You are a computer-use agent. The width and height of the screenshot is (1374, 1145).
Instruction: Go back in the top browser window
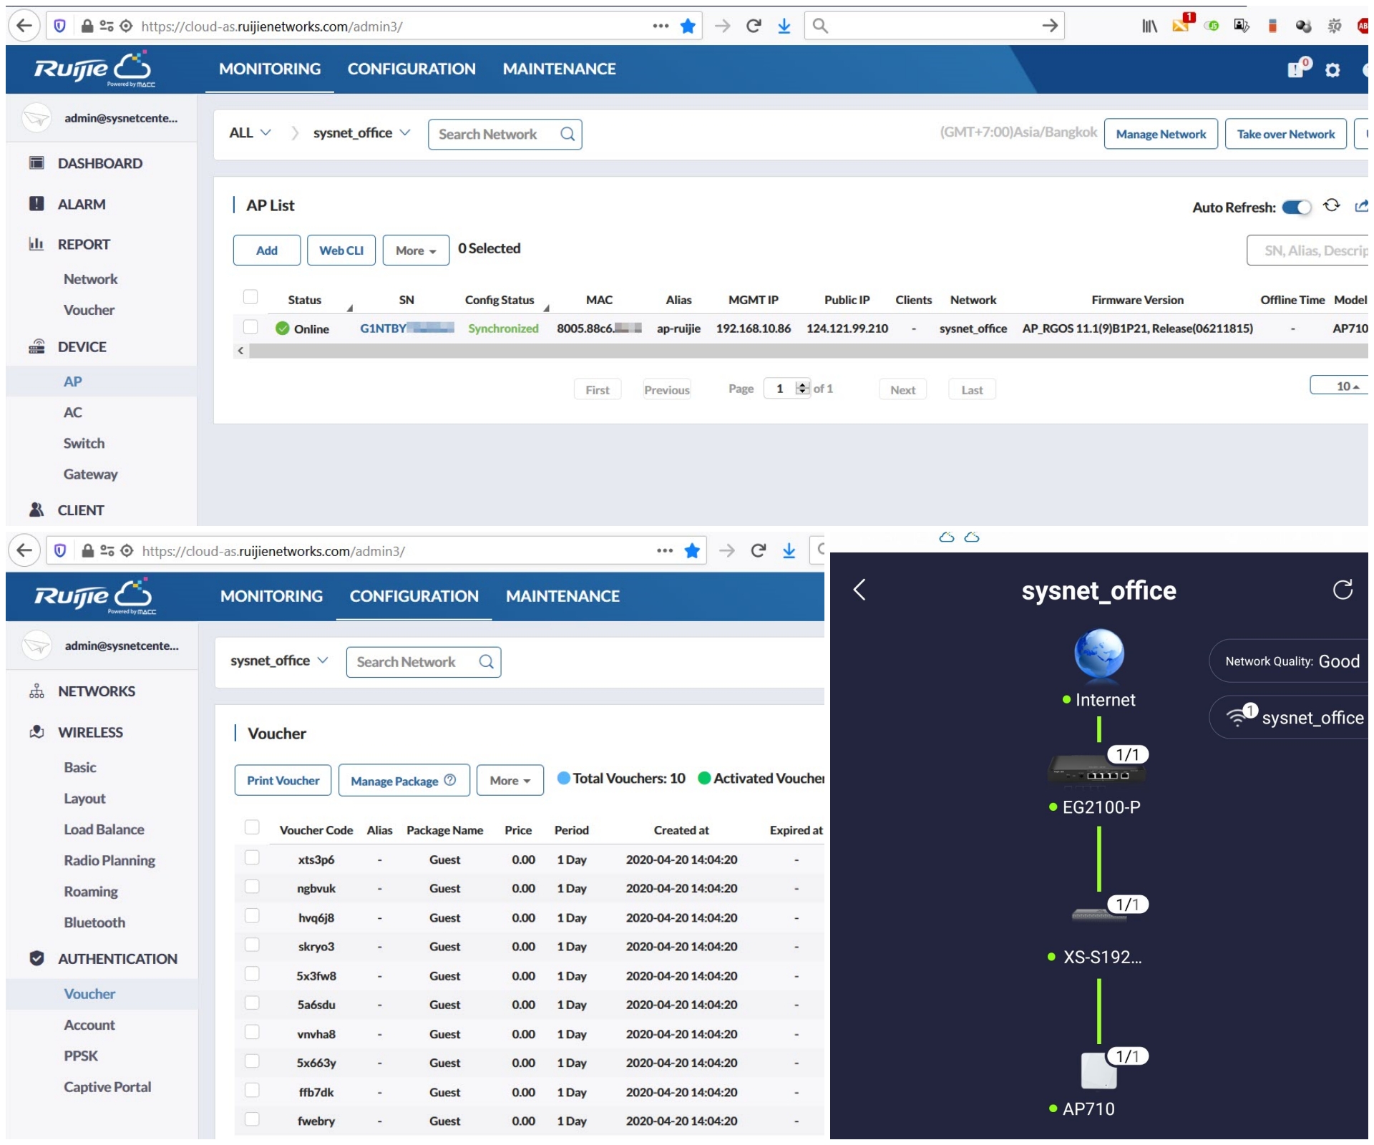click(24, 26)
